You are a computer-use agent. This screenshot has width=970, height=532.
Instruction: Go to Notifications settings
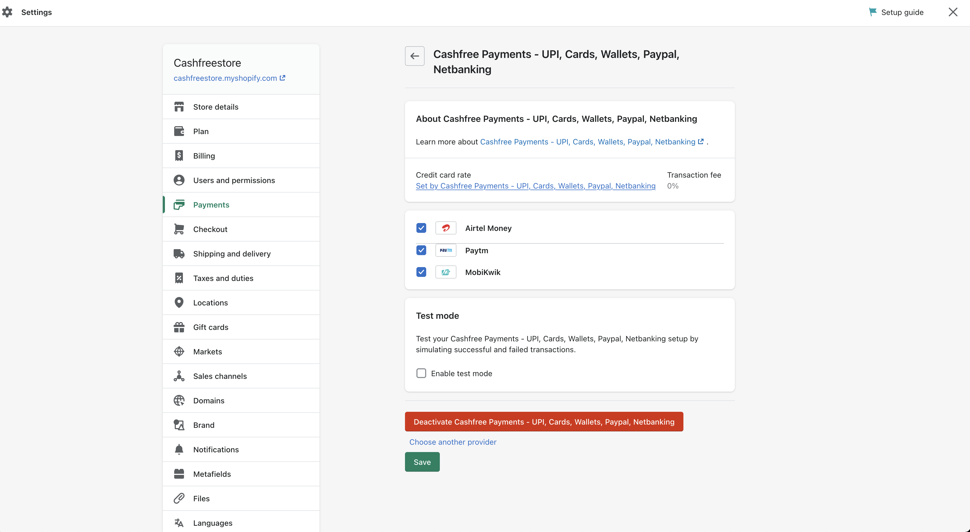tap(241, 449)
